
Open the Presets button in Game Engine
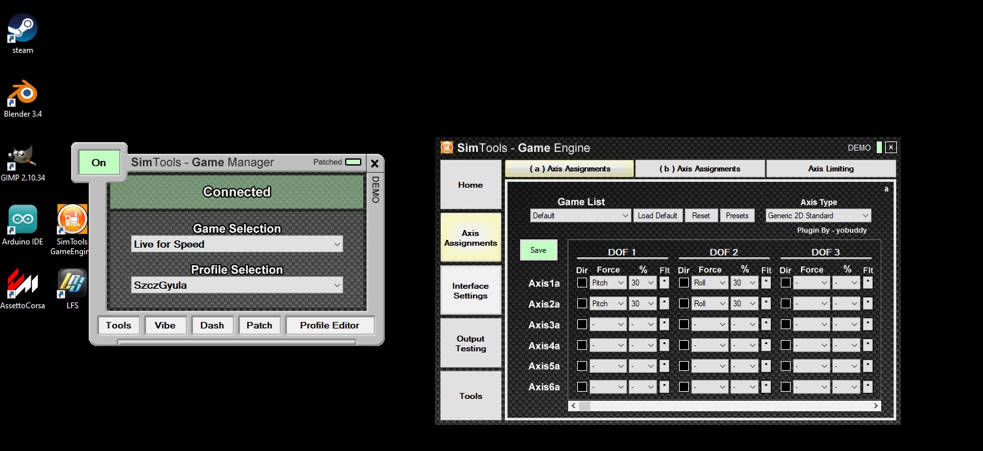click(x=737, y=216)
